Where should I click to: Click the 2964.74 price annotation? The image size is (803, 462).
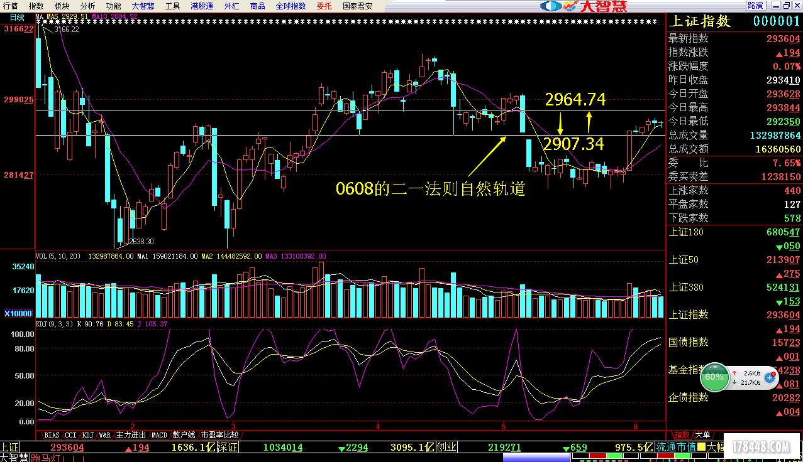[x=575, y=99]
